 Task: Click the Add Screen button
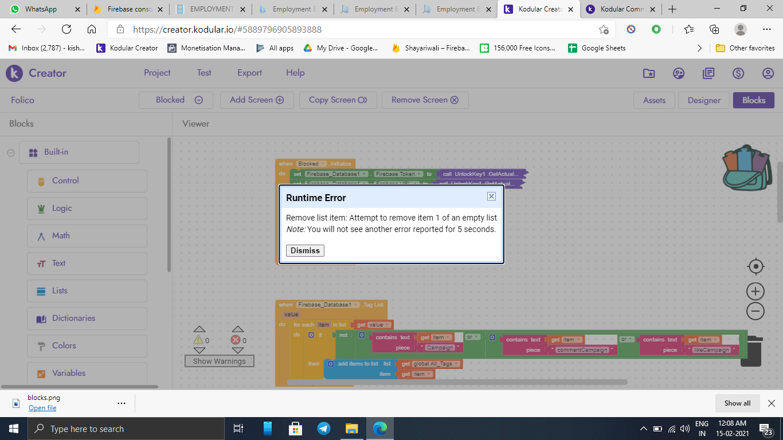[257, 100]
